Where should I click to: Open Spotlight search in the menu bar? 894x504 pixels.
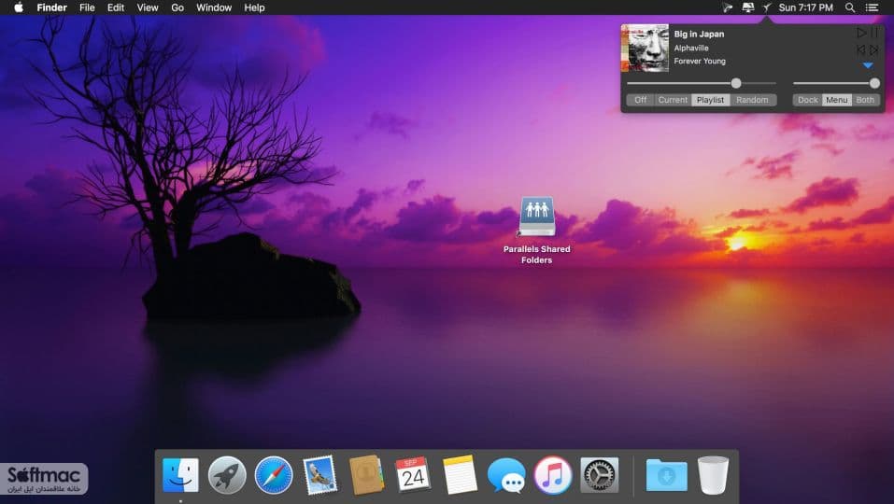pyautogui.click(x=849, y=7)
